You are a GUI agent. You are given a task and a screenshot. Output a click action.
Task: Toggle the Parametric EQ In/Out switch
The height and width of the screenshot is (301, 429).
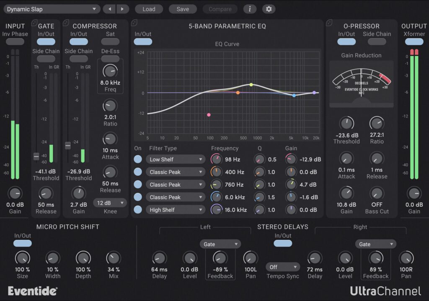coord(143,41)
